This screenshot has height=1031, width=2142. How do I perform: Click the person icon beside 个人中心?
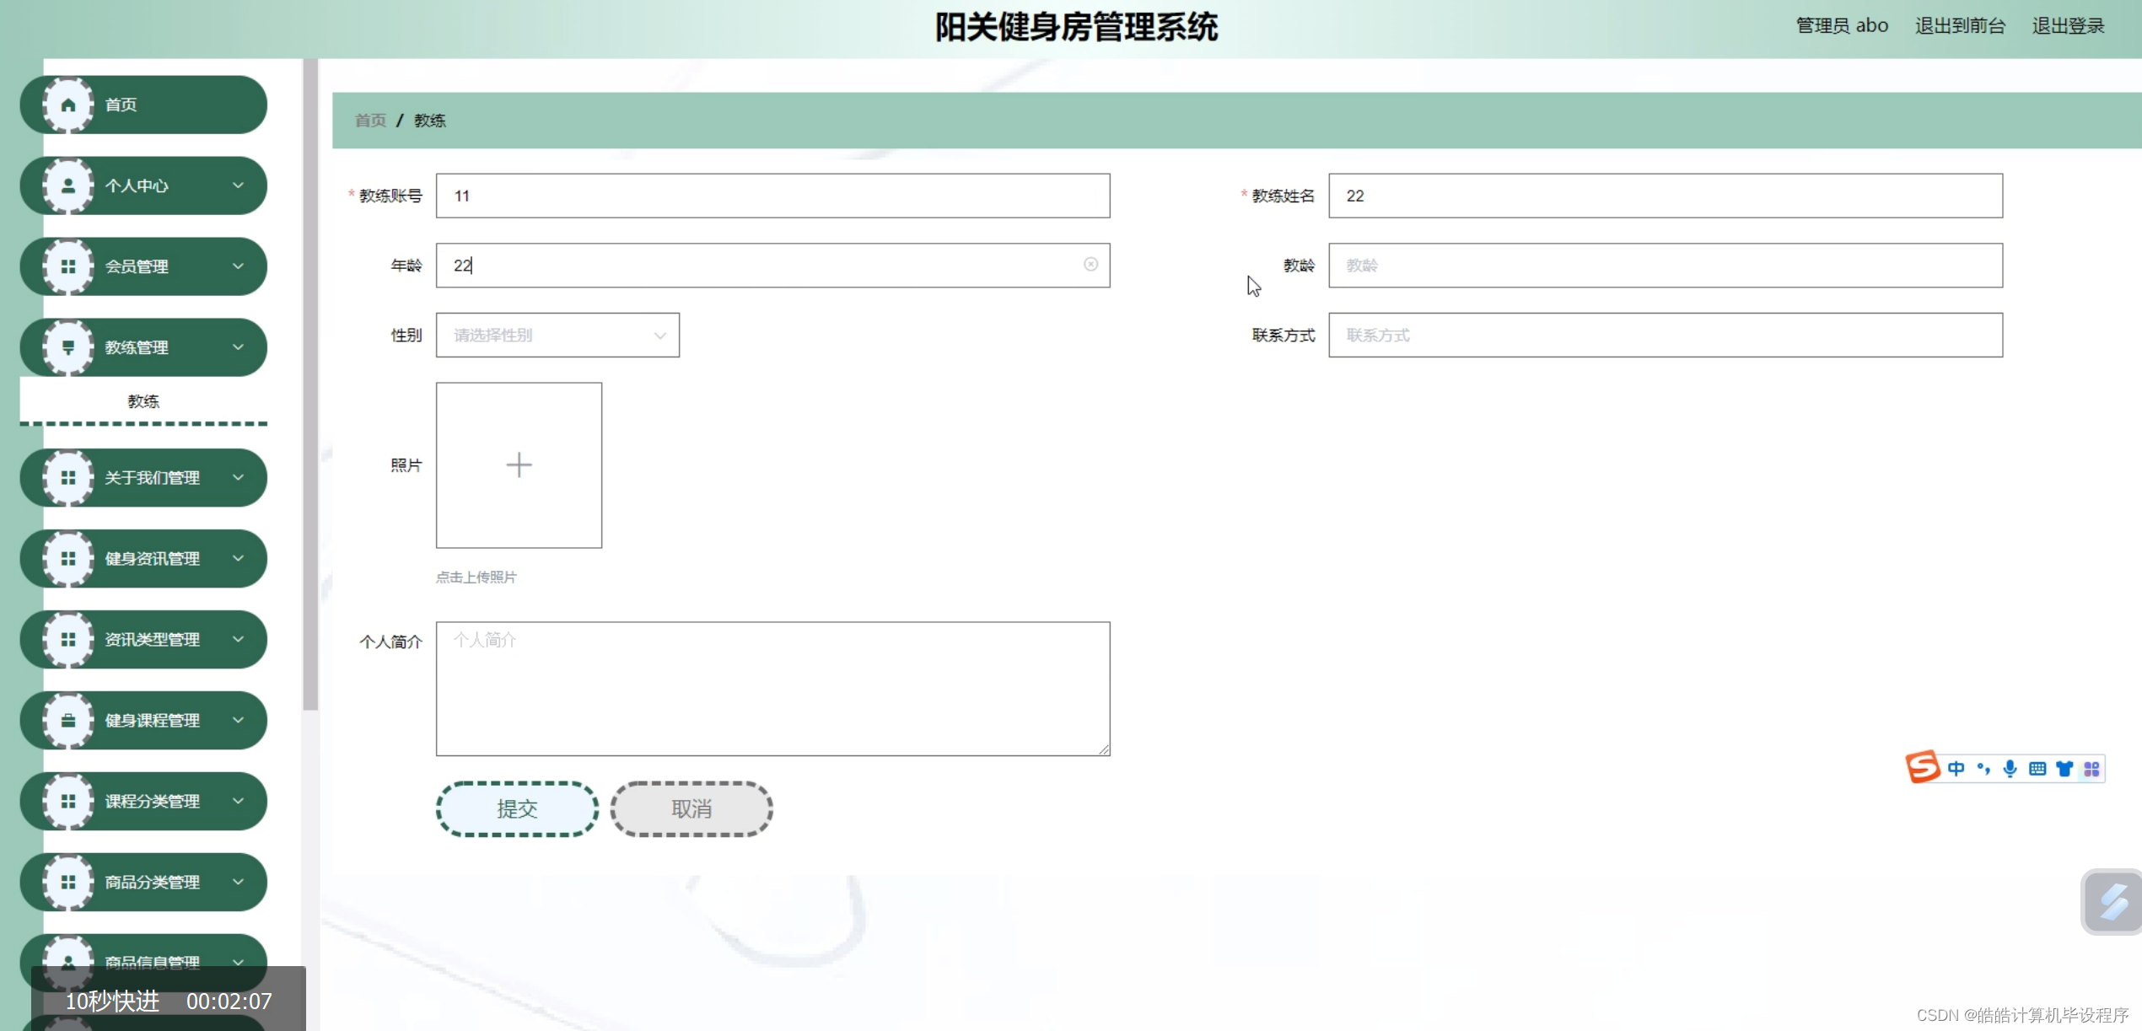pos(68,185)
